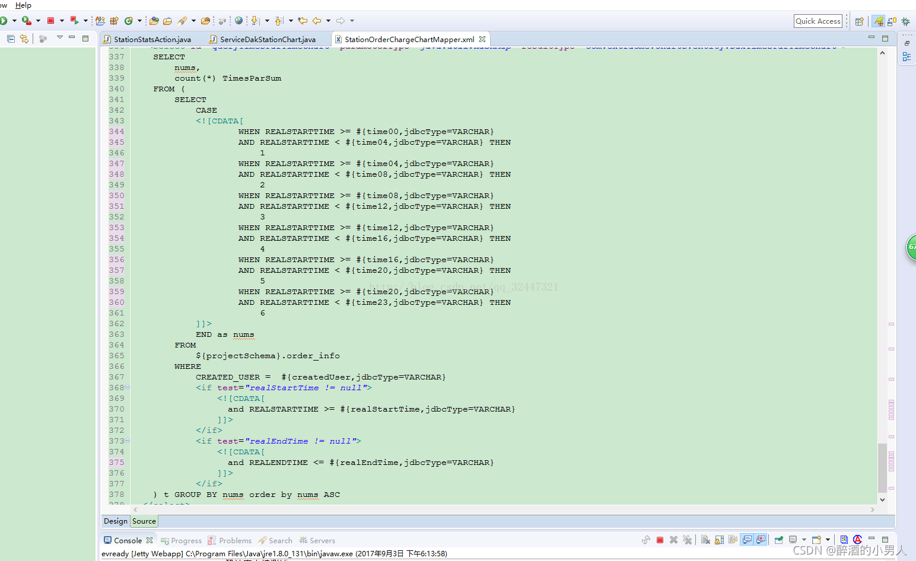The image size is (916, 561).
Task: Click the Open Web Browser globe icon
Action: click(x=238, y=21)
